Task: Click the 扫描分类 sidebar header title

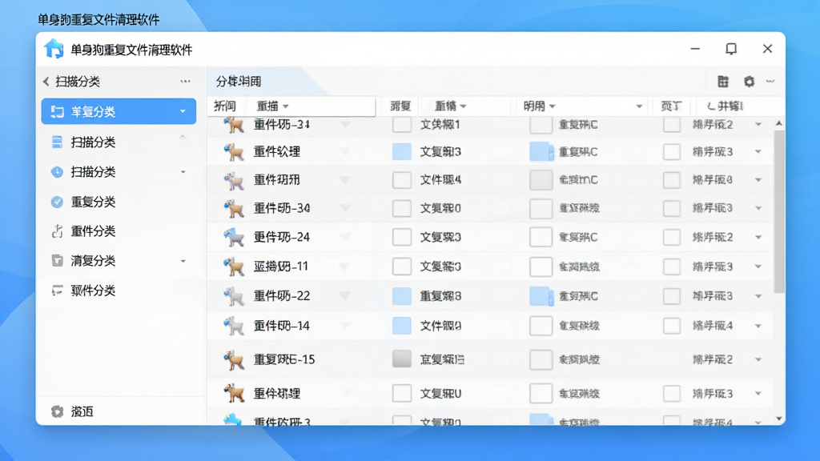Action: coord(78,82)
